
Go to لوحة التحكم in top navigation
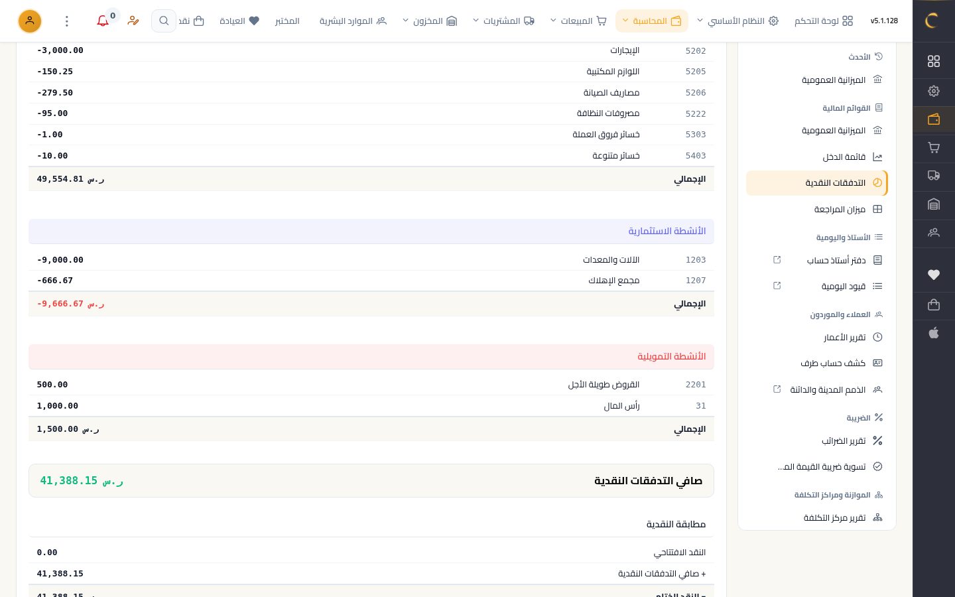pos(824,21)
